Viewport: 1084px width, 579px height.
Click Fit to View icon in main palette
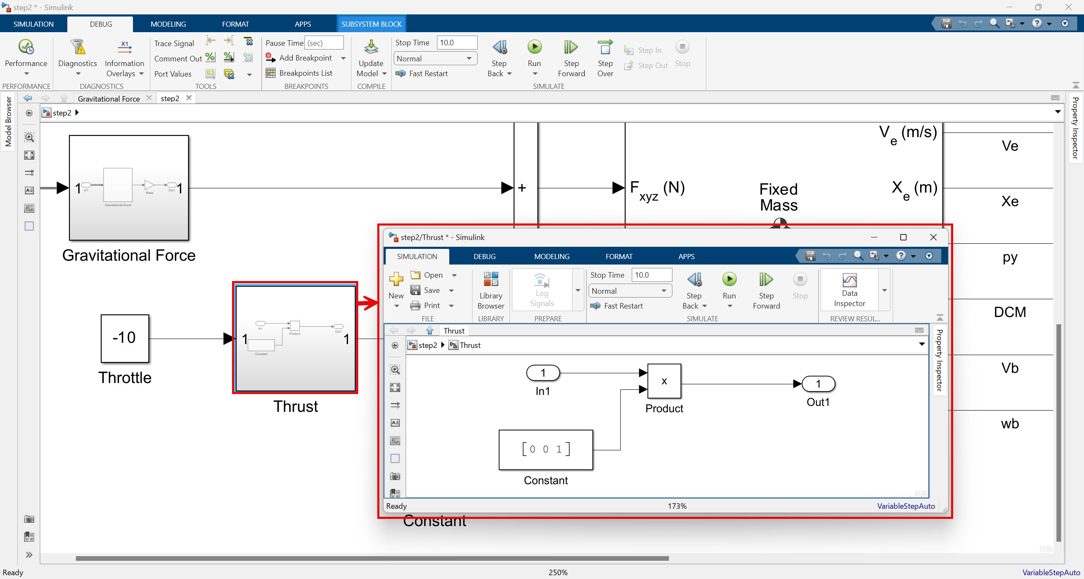click(x=29, y=155)
